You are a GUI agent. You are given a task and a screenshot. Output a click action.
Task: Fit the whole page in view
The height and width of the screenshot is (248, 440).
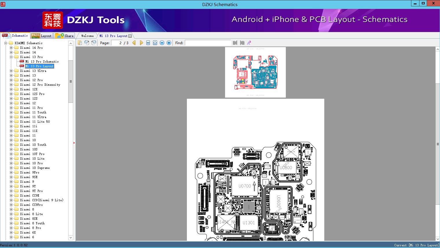pyautogui.click(x=155, y=43)
